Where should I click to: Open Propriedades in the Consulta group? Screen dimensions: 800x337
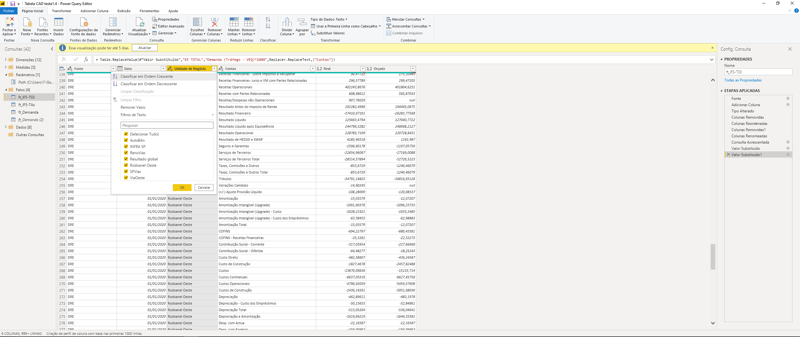(x=166, y=19)
